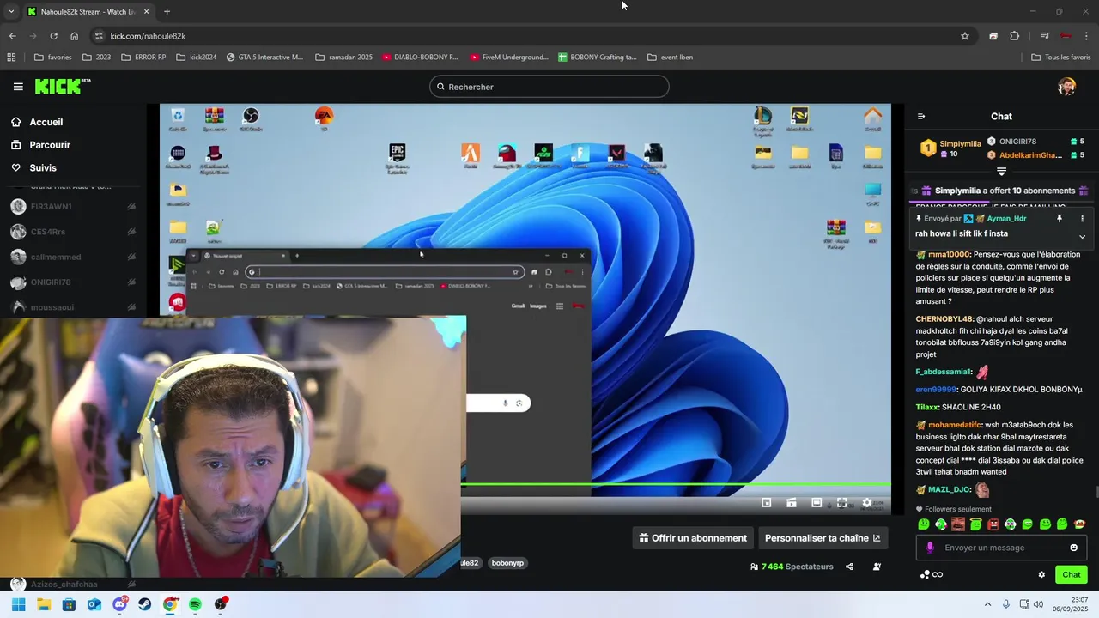Click the Rechercher search field
Image resolution: width=1099 pixels, height=618 pixels.
pyautogui.click(x=549, y=87)
